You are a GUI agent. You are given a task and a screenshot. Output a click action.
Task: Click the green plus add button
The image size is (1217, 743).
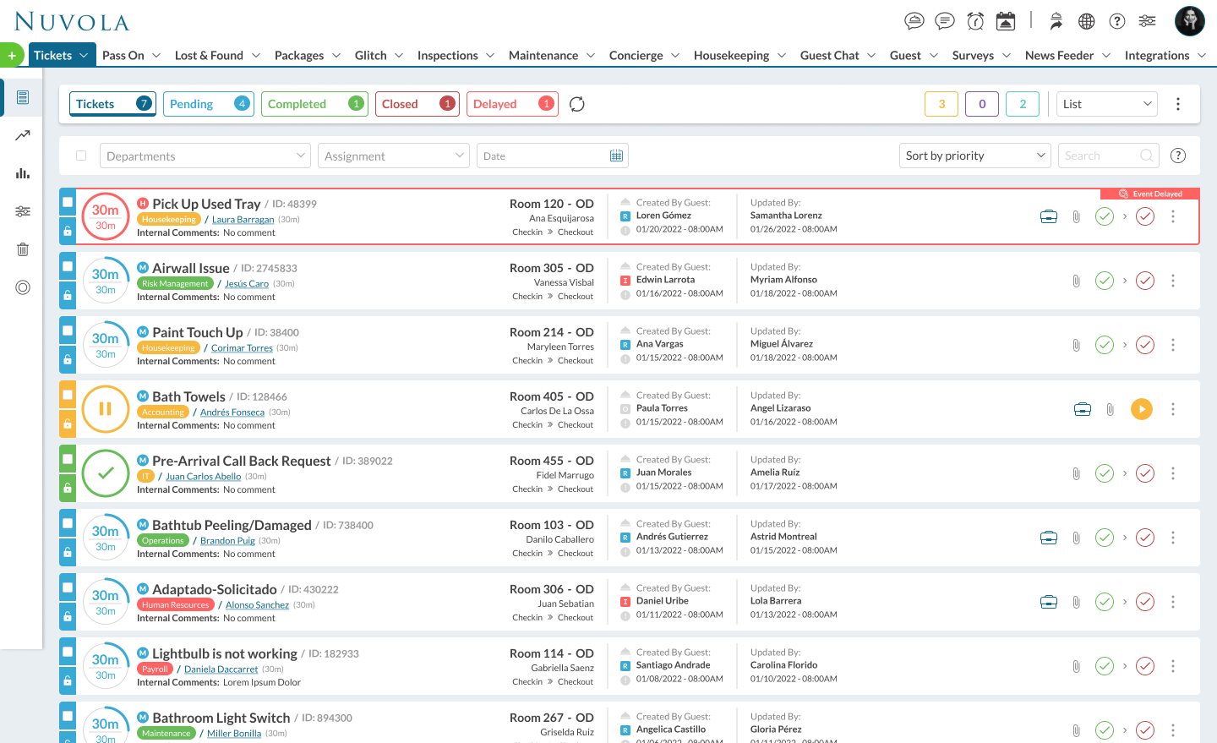pyautogui.click(x=12, y=56)
